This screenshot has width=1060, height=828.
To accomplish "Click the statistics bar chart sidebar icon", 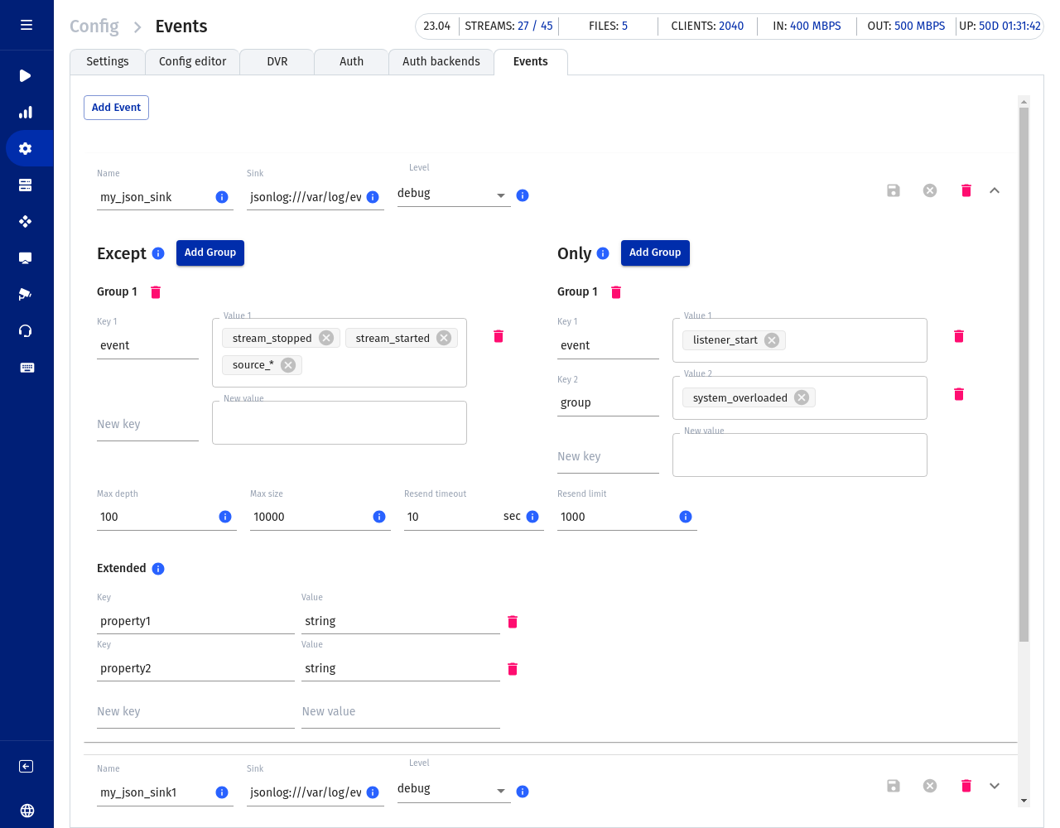I will [26, 113].
